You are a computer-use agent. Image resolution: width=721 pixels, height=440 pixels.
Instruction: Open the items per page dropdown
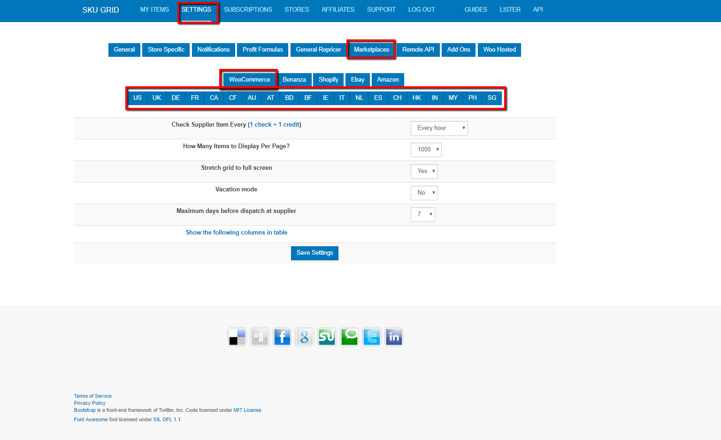426,150
